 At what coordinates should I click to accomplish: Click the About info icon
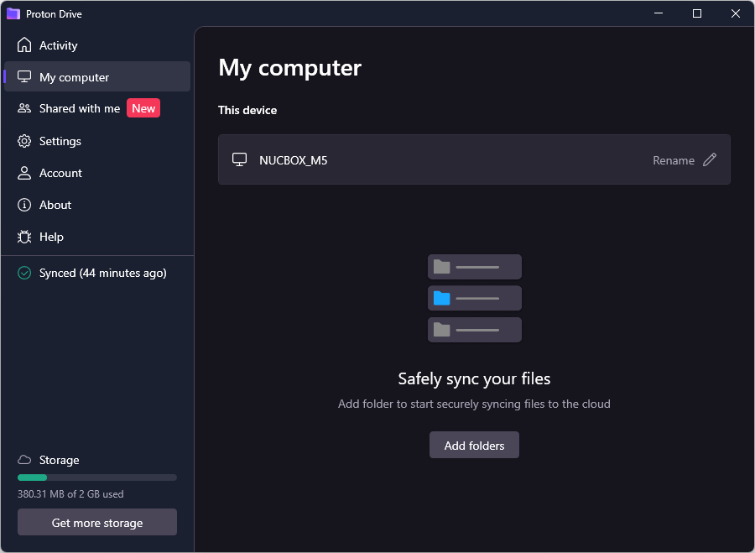pyautogui.click(x=24, y=205)
